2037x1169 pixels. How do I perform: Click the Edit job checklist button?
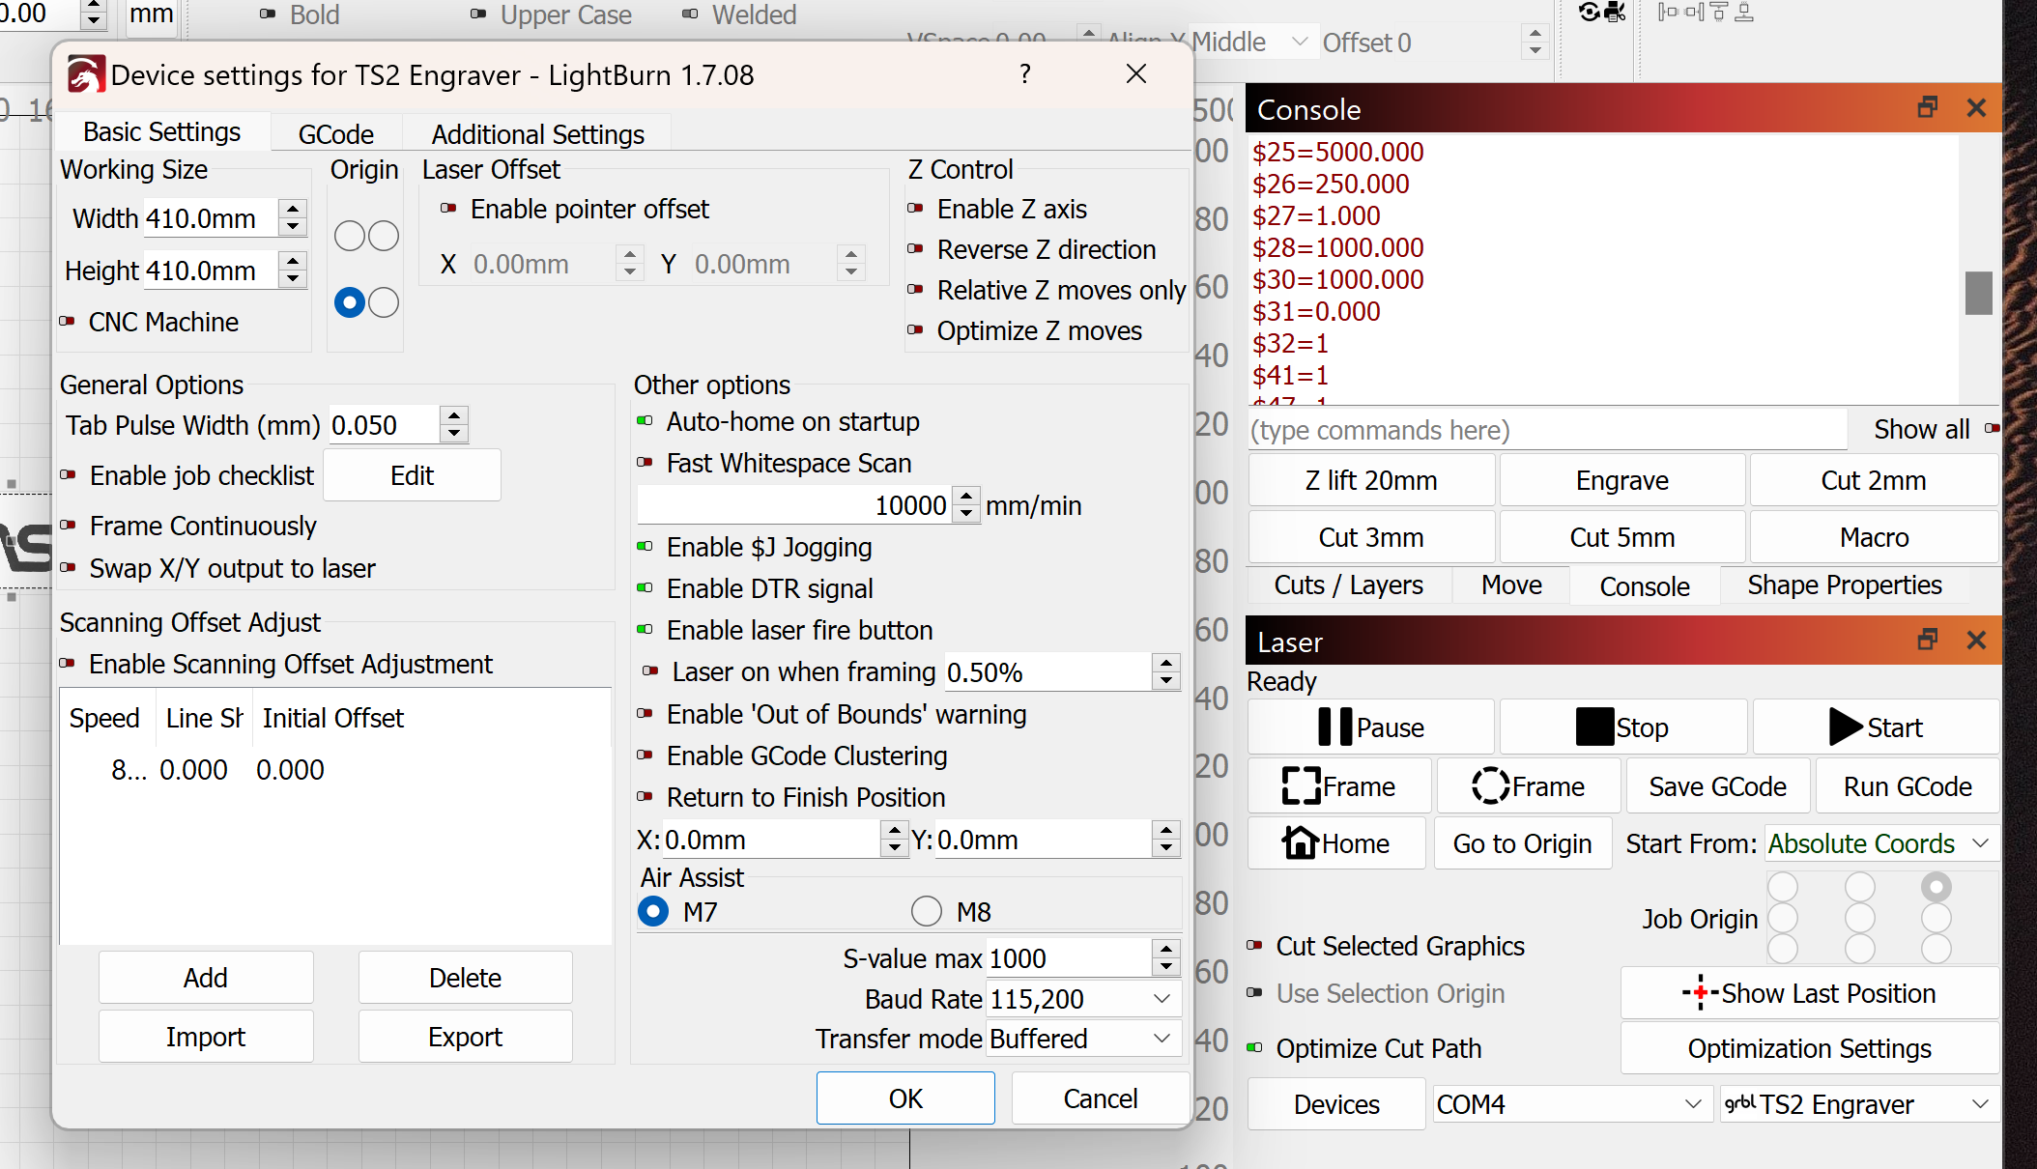[412, 475]
